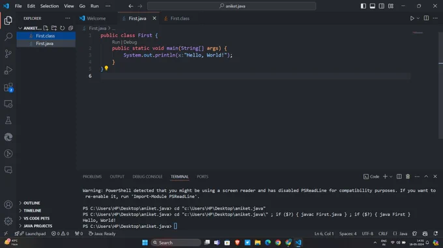Open notifications bell in status bar

[x=436, y=234]
